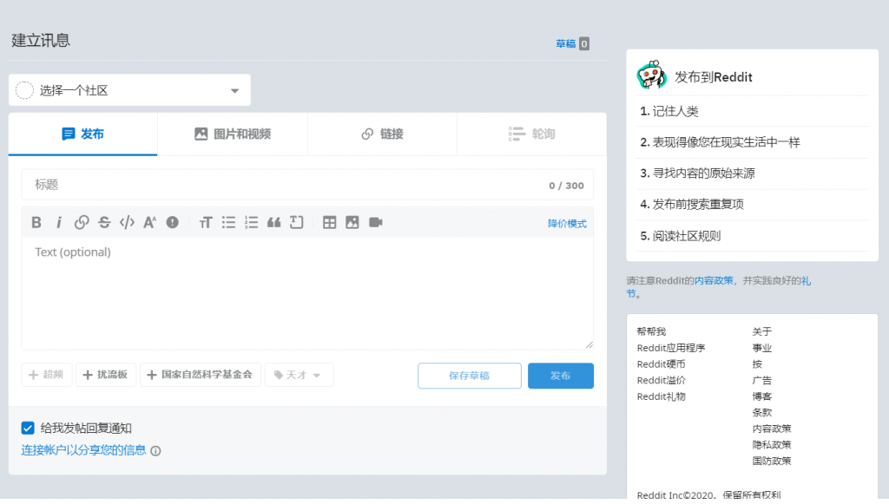Mark text as spoiler with exclamation icon
Image resolution: width=889 pixels, height=504 pixels.
click(x=173, y=223)
